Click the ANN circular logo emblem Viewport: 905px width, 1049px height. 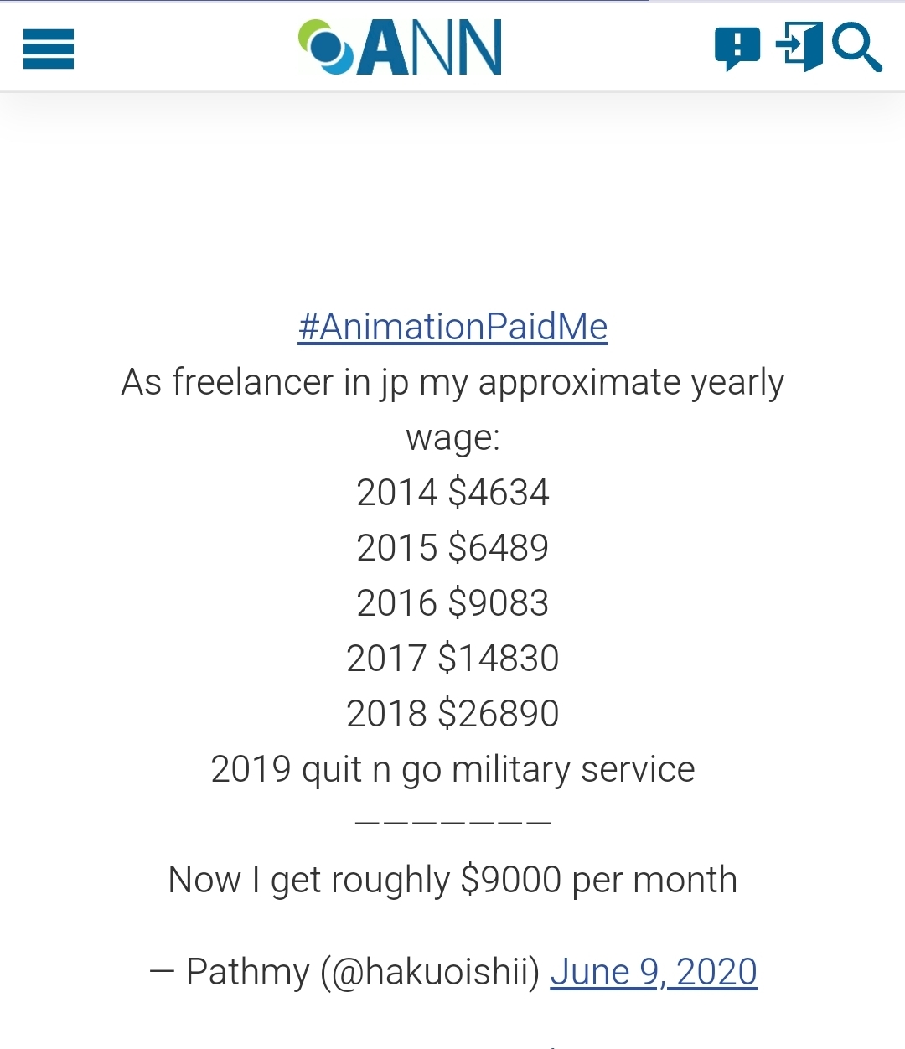[327, 47]
